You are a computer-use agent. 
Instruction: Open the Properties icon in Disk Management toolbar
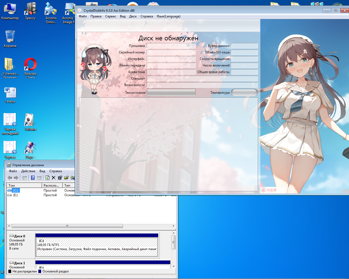point(60,178)
